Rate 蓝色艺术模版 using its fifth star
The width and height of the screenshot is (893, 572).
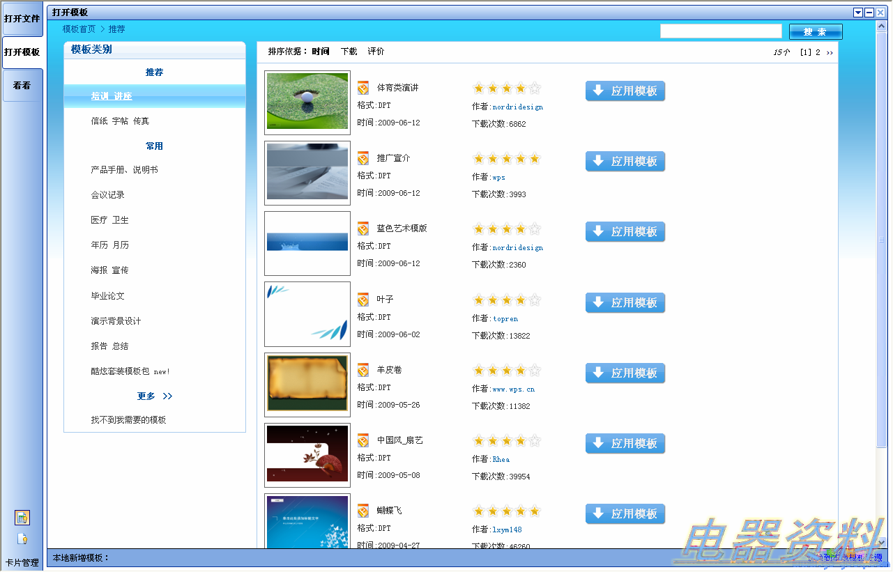(535, 229)
